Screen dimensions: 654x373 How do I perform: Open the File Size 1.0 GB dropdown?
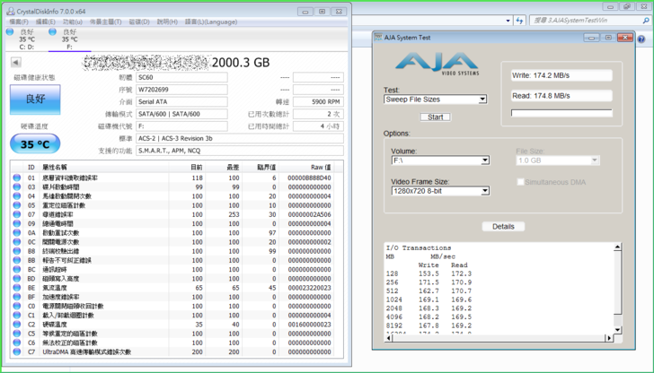(x=557, y=160)
